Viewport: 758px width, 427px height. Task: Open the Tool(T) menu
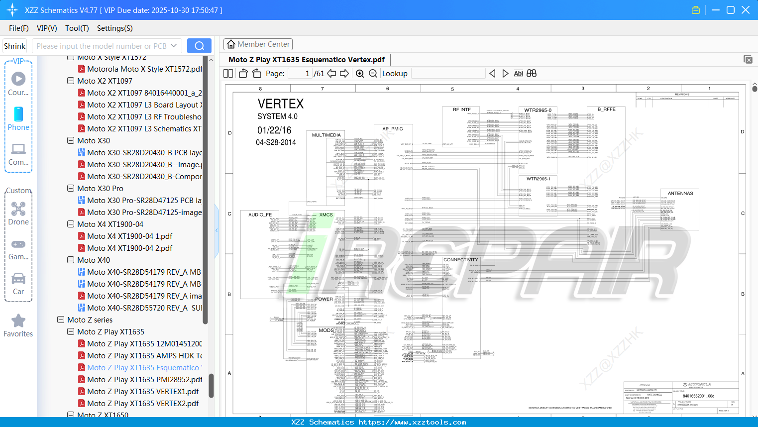(x=77, y=28)
